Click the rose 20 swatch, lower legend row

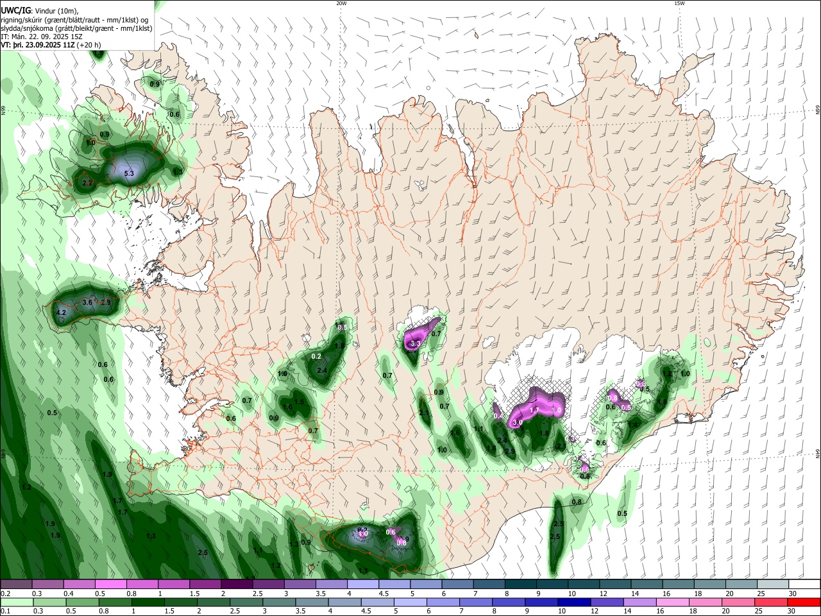coord(738,602)
